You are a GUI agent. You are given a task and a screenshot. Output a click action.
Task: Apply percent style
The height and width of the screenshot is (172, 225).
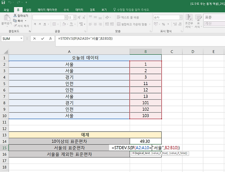[163, 24]
